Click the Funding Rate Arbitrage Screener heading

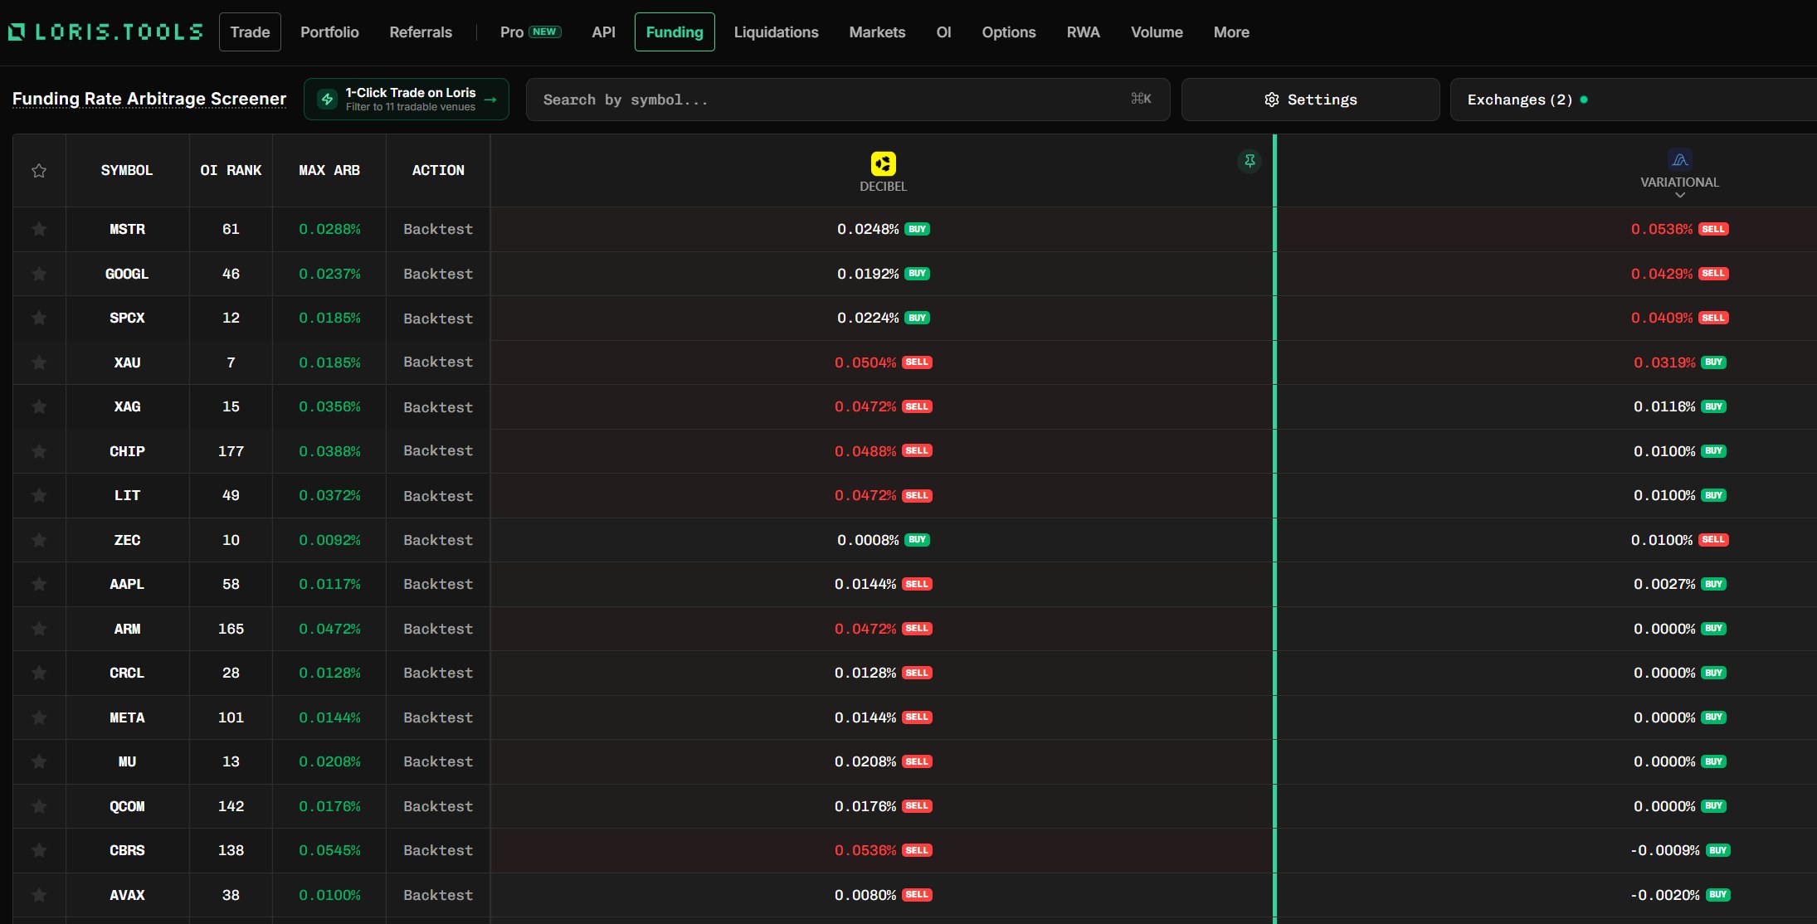pyautogui.click(x=149, y=99)
